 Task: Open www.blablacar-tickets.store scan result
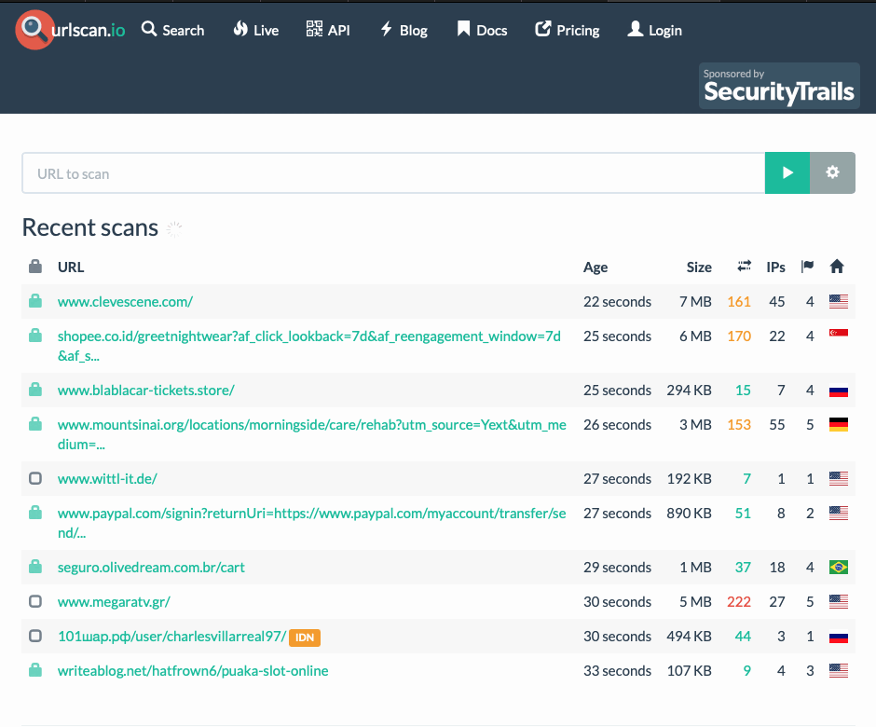(x=145, y=391)
